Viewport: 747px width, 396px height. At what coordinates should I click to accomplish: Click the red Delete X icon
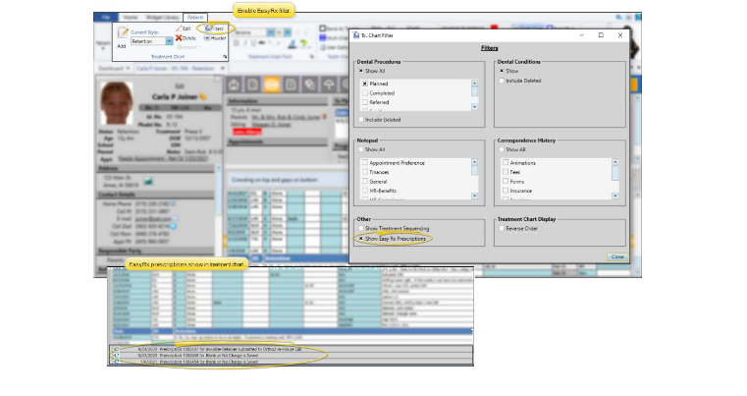[x=180, y=37]
